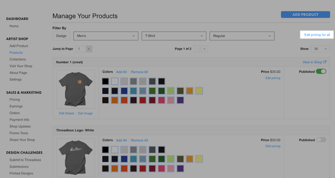Click Edit pricing for Threadless Logo- White
This screenshot has height=178, width=335.
[x=273, y=146]
